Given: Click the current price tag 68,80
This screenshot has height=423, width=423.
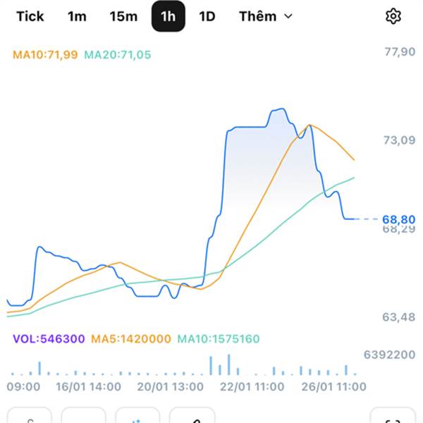Looking at the screenshot, I should click(398, 219).
